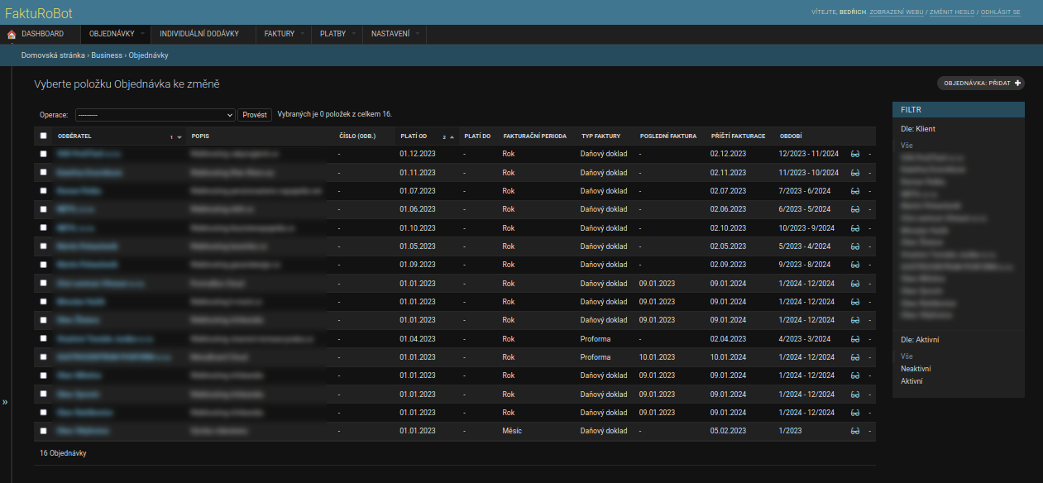Click glasses icon for period 12/2023 - 11/2024
The image size is (1043, 483).
click(x=855, y=154)
